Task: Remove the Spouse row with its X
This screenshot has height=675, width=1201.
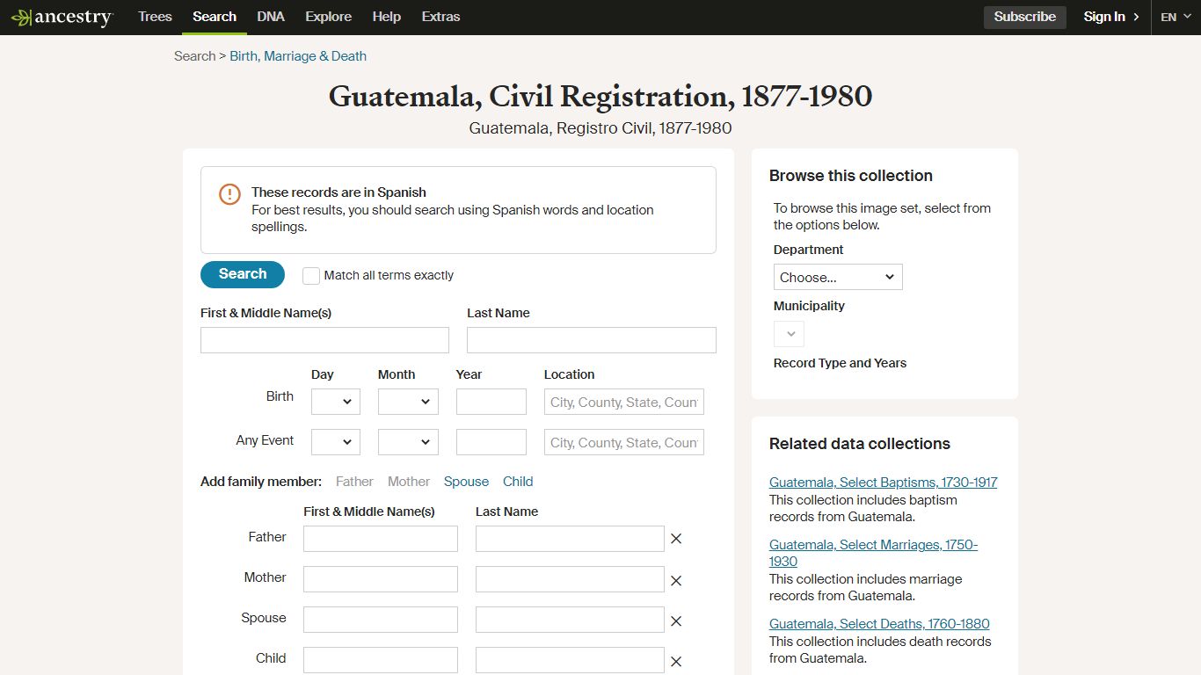Action: click(676, 621)
